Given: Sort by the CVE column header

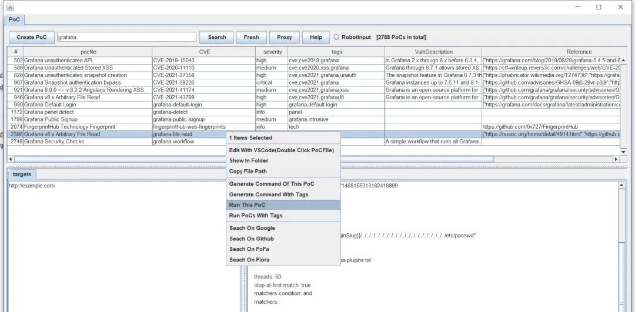Looking at the screenshot, I should click(204, 52).
